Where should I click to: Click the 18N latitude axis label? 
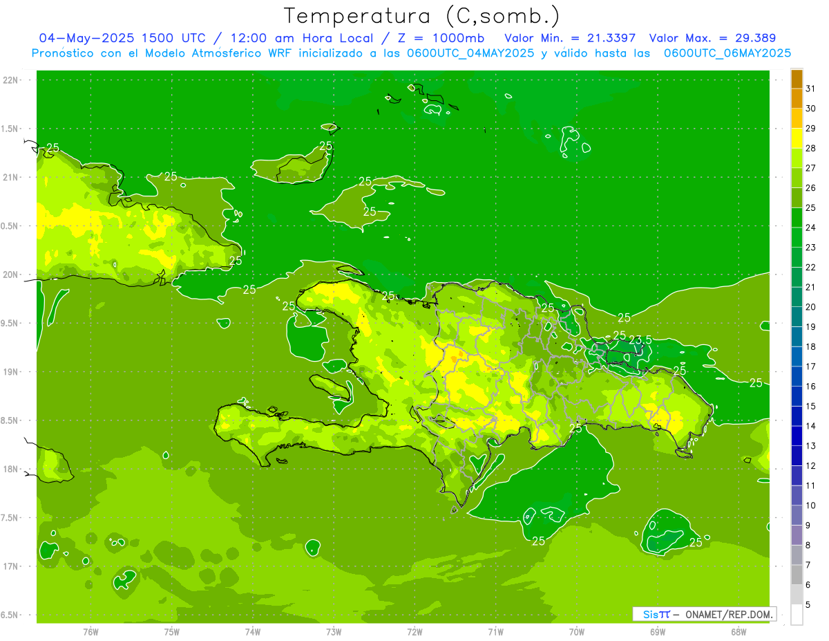coord(10,469)
